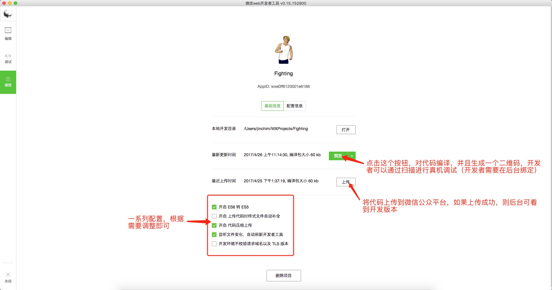Viewport: 552px width, 290px height.
Task: Enable 上传代码时样式文件自动补全 checkbox
Action: [214, 216]
